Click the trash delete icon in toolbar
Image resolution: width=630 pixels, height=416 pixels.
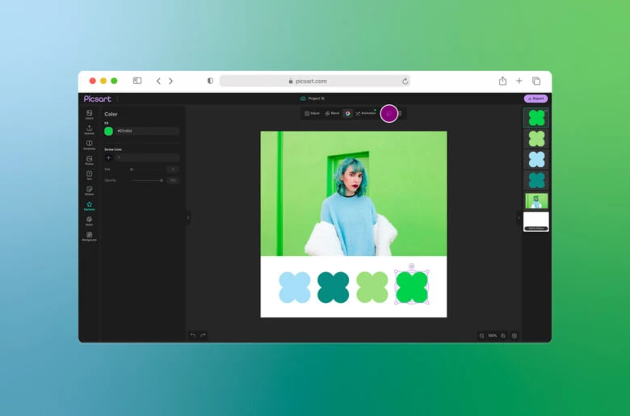tap(400, 113)
